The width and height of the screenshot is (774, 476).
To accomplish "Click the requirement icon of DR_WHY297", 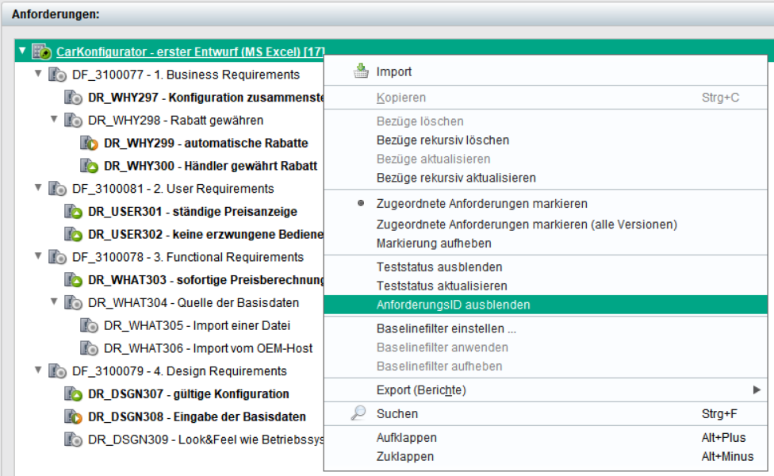I will point(73,98).
